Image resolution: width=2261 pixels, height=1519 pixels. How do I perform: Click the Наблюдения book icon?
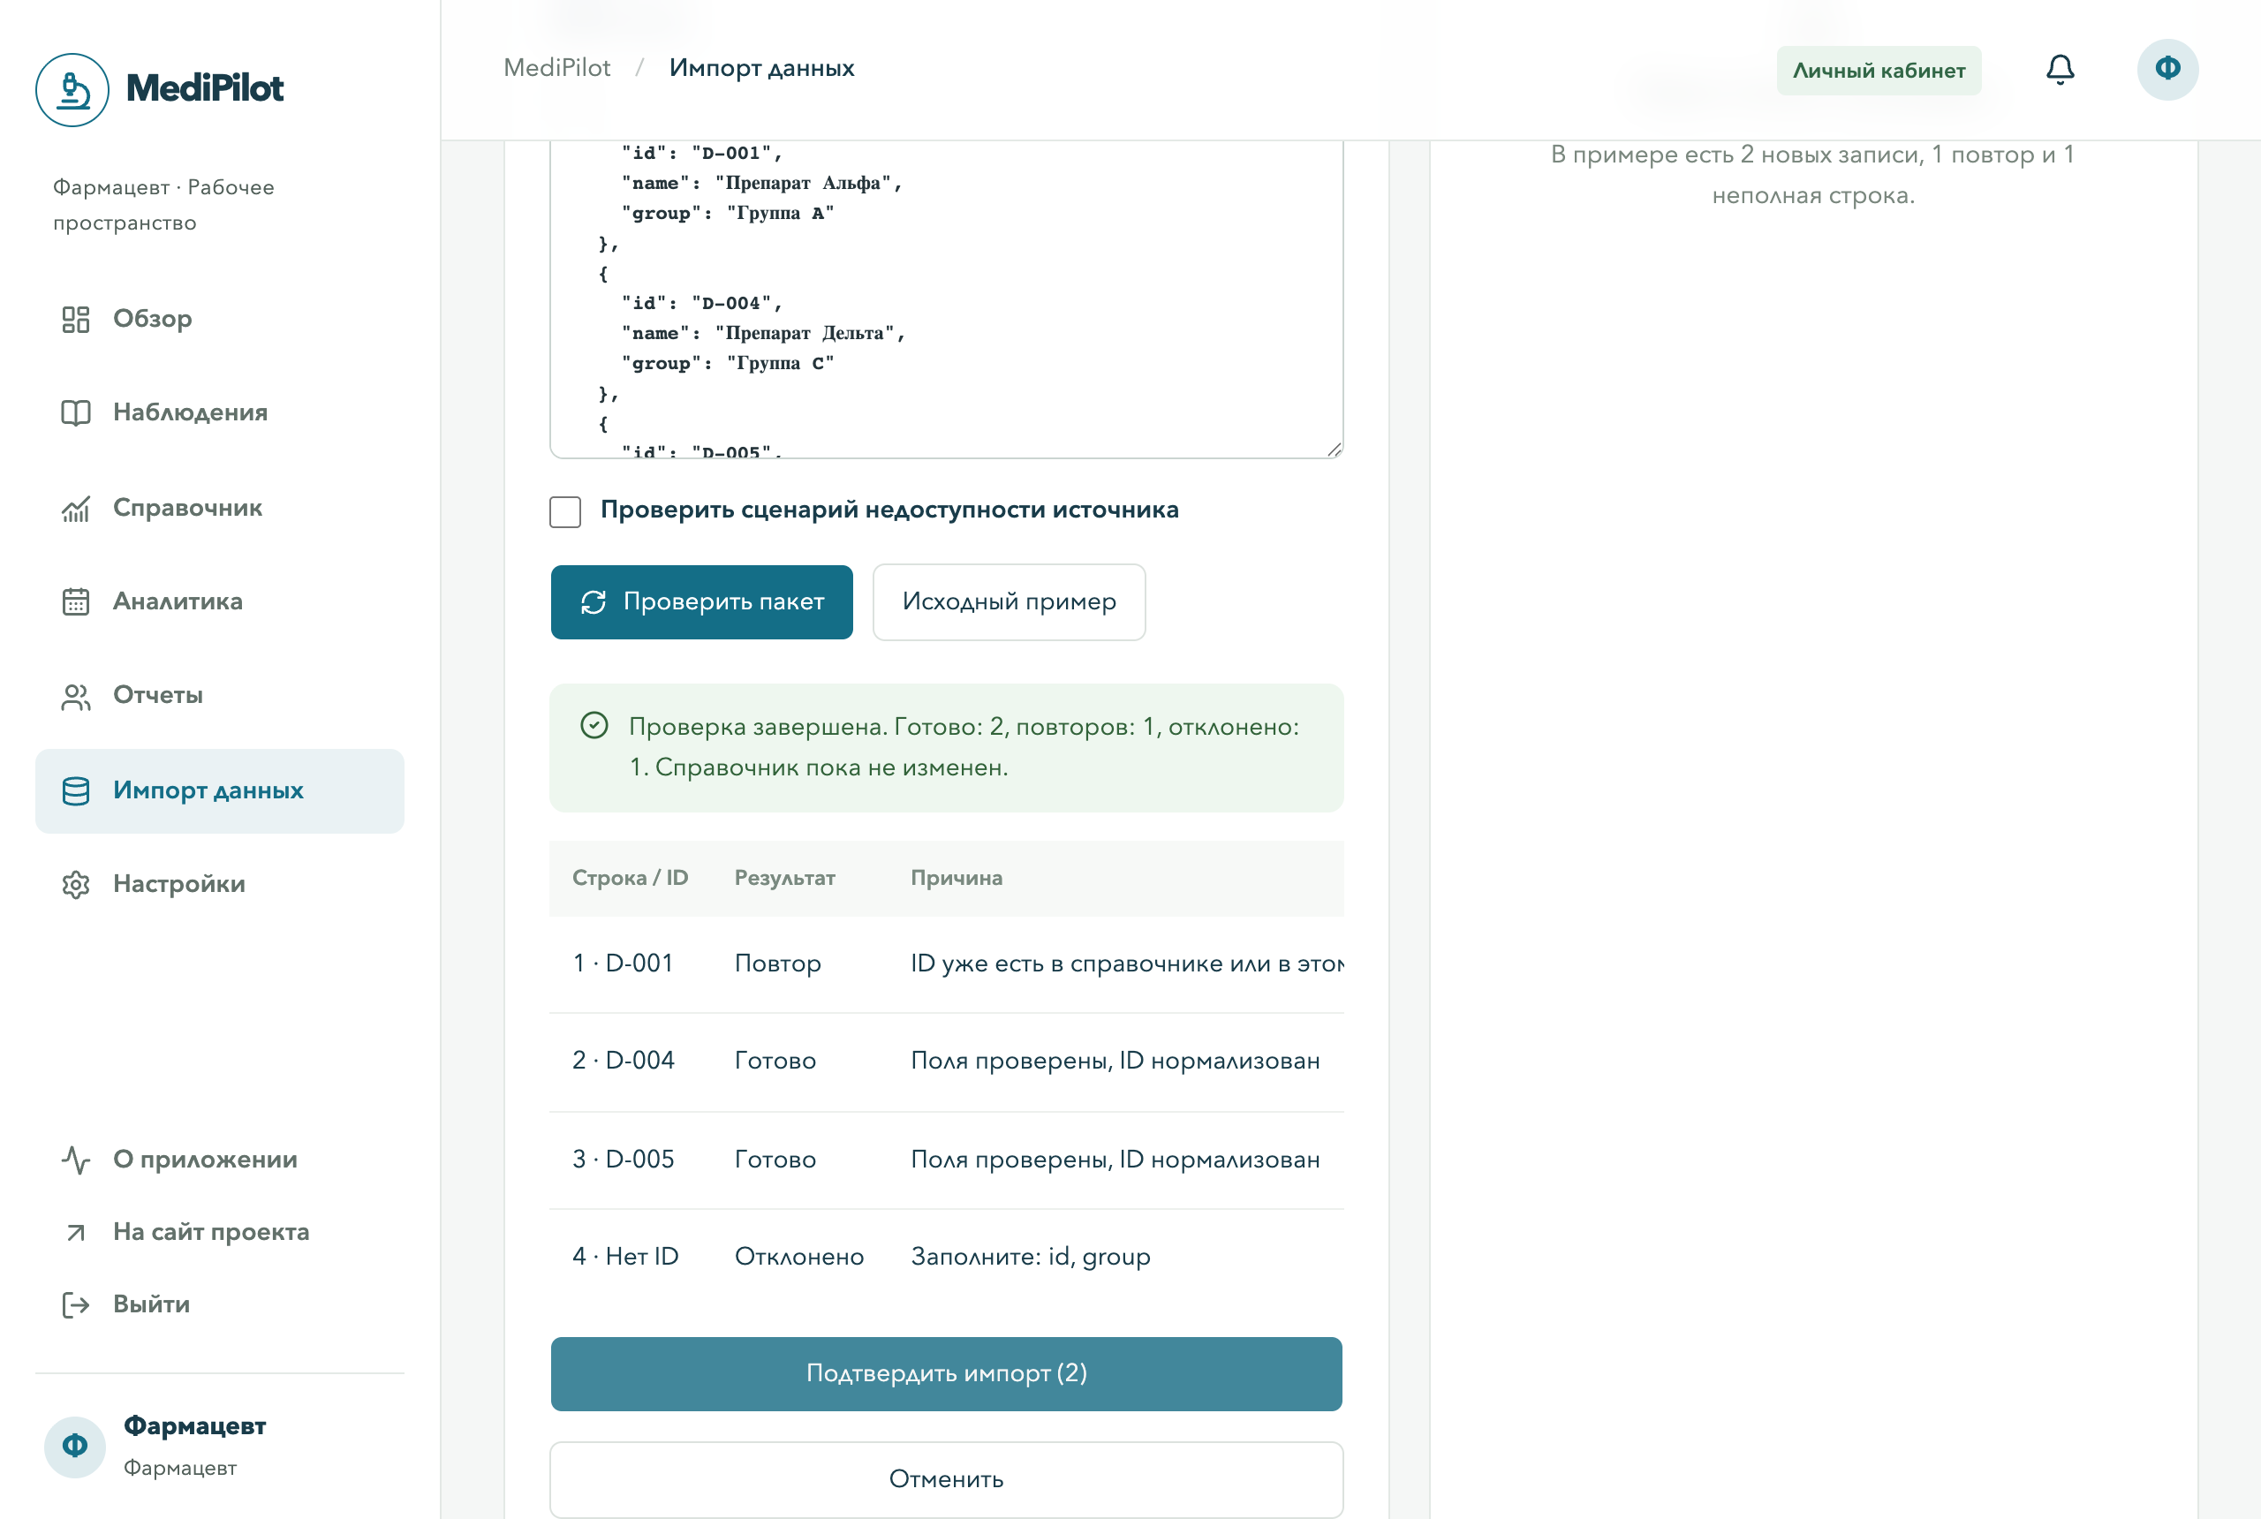tap(76, 412)
